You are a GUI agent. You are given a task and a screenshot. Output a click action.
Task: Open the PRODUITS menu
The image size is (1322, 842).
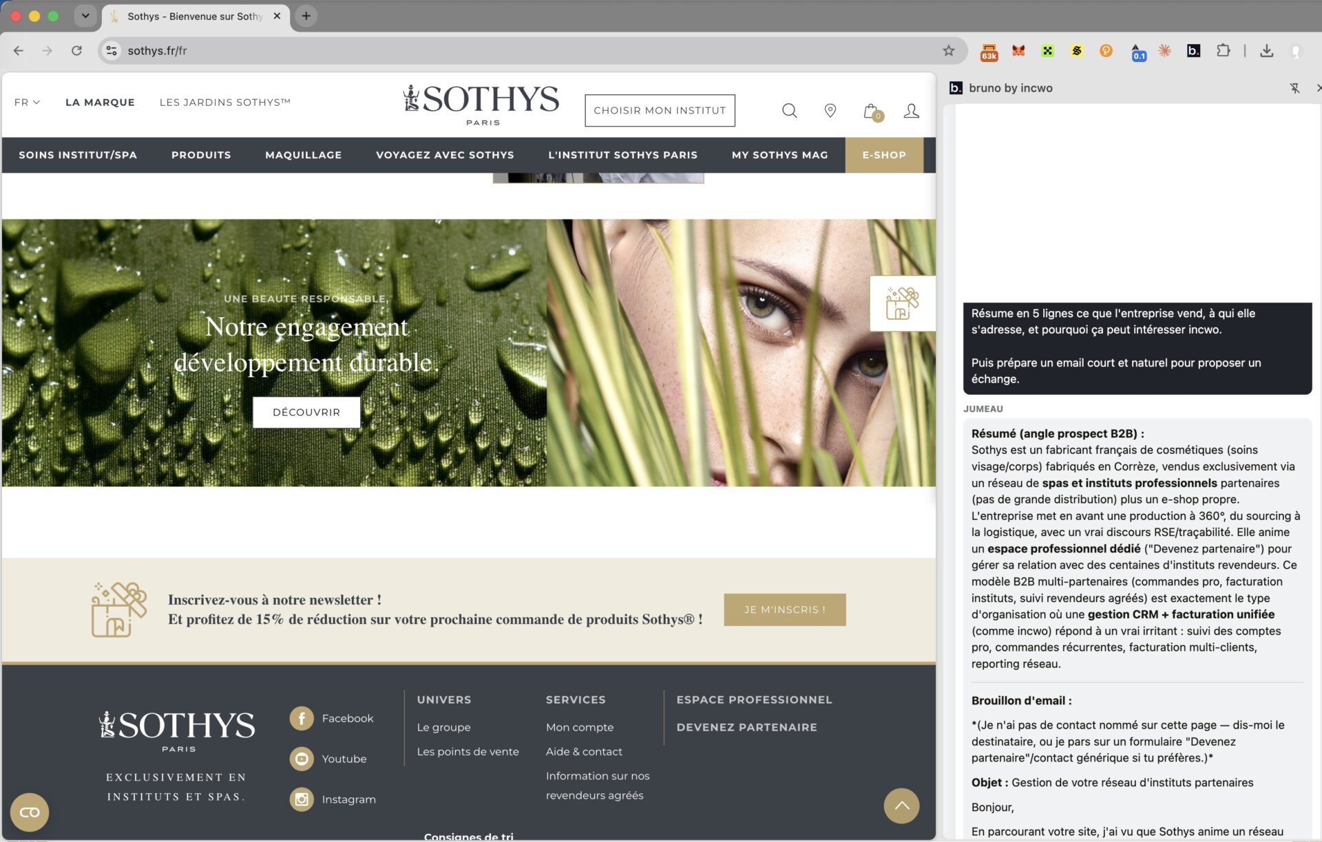pyautogui.click(x=201, y=155)
